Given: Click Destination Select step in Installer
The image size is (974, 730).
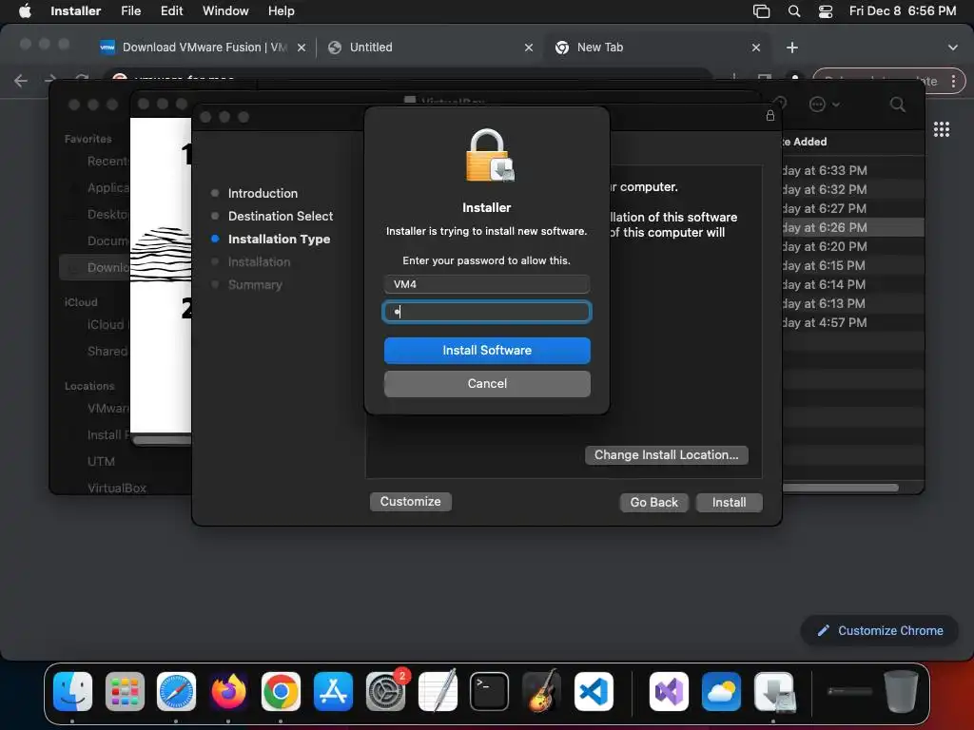Looking at the screenshot, I should tap(281, 216).
